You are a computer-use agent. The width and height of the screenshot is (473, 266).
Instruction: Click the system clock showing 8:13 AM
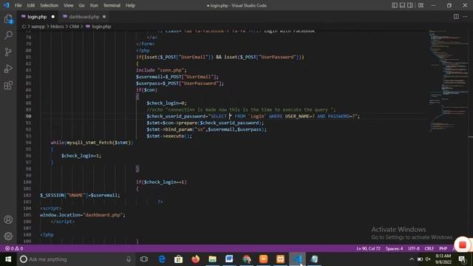point(443,259)
